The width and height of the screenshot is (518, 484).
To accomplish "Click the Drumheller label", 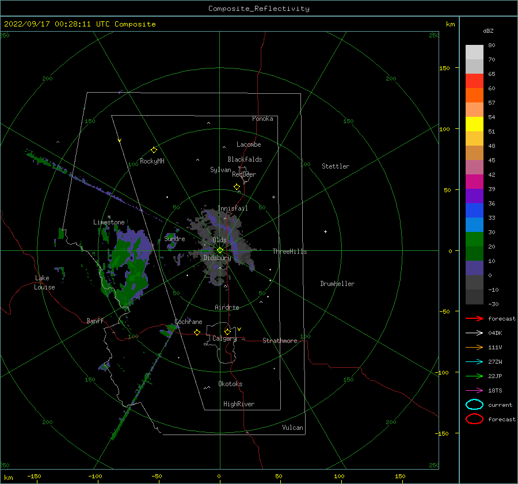I will 337,284.
